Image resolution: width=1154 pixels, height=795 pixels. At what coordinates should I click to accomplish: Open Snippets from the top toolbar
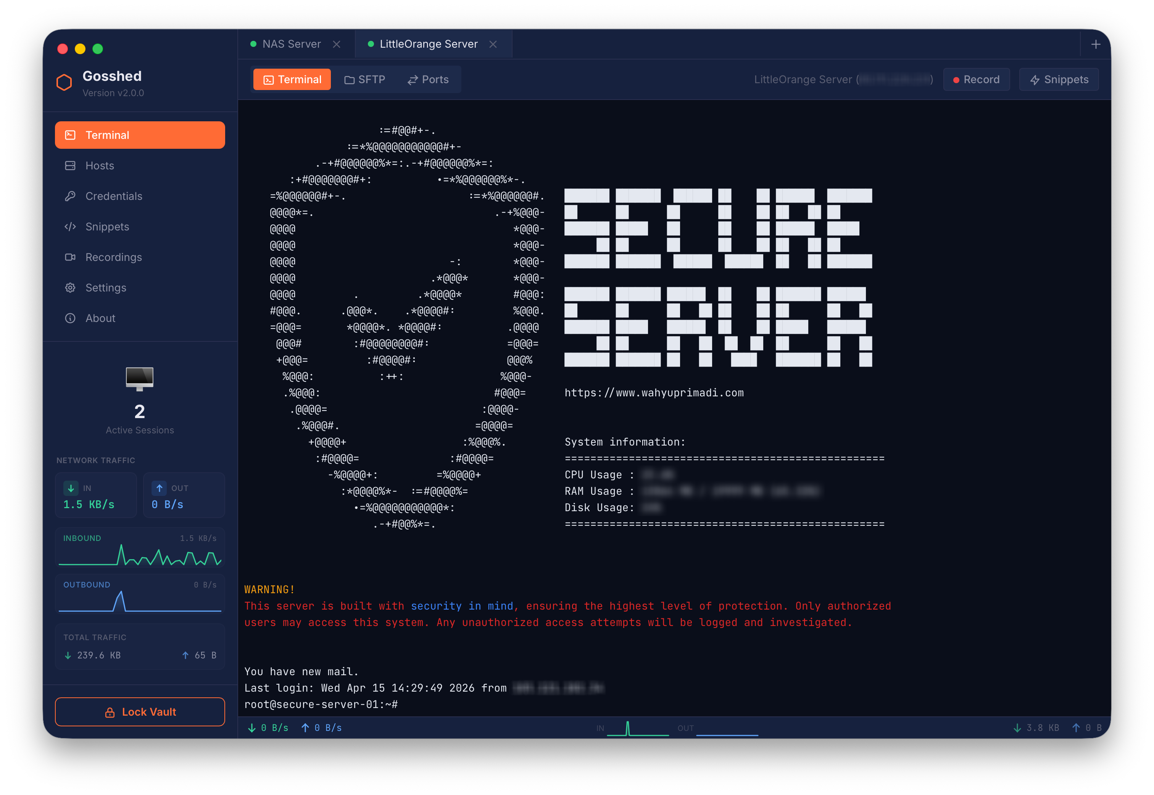pos(1059,80)
